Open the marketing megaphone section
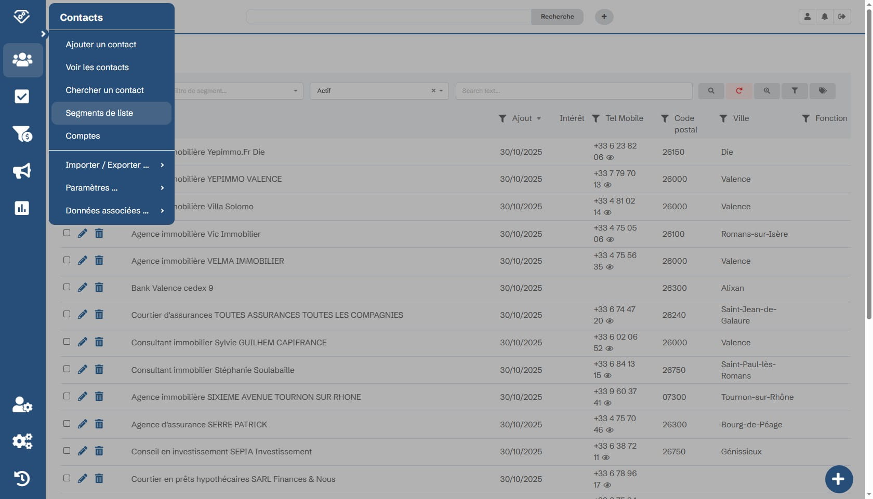Image resolution: width=873 pixels, height=499 pixels. (22, 171)
